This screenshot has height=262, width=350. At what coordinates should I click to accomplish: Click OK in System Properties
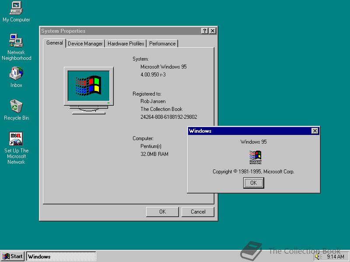tap(162, 212)
